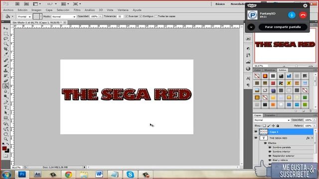Open the Archivo menu

pyautogui.click(x=8, y=10)
